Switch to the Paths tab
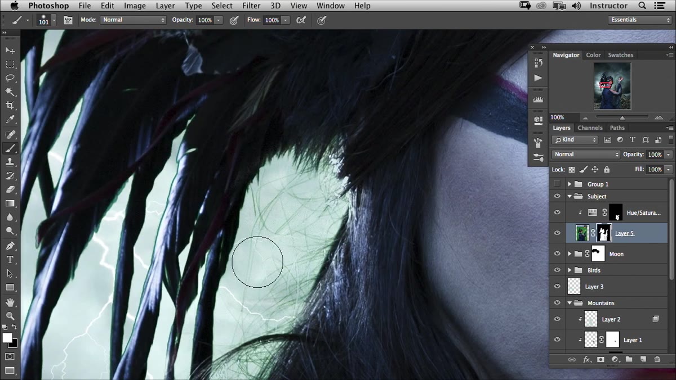 [617, 128]
